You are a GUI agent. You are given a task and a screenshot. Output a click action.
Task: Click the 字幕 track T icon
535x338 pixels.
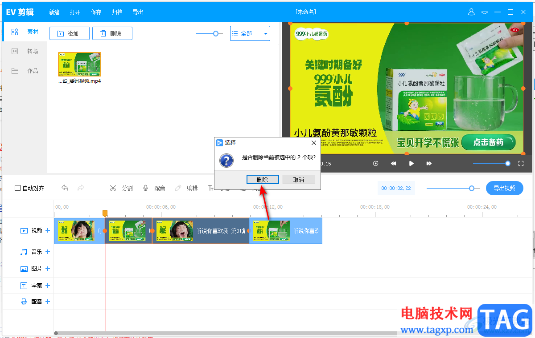click(24, 286)
